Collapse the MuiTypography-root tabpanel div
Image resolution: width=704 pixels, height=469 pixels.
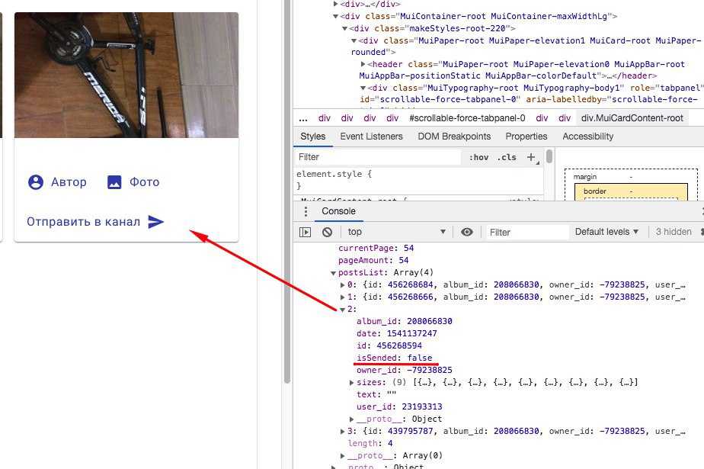click(363, 88)
